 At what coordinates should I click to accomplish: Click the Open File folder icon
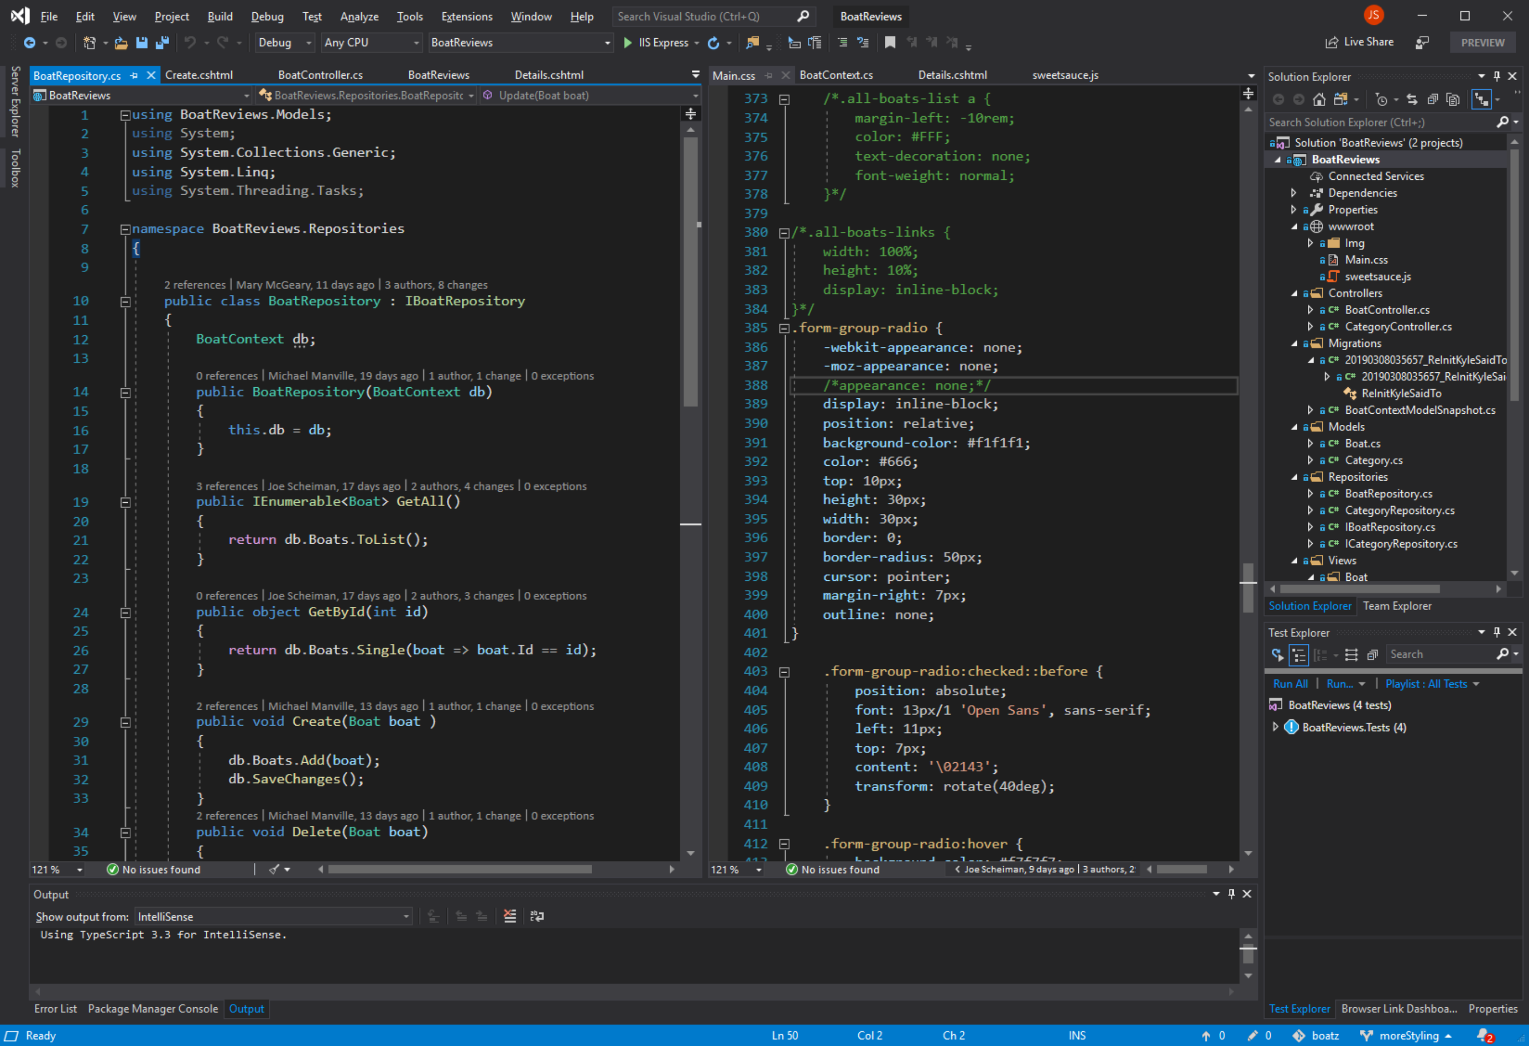121,43
